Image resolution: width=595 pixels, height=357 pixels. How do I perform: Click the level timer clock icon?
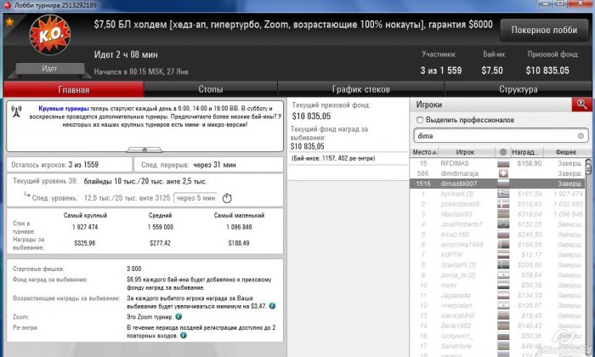pos(227,198)
